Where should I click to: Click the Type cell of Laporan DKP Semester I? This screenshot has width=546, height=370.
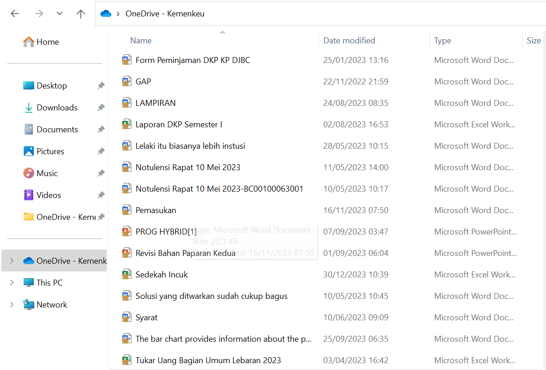click(x=475, y=124)
